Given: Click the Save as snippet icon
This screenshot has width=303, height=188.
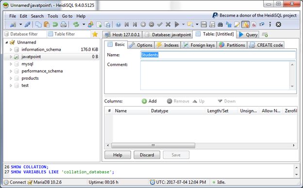Looking at the screenshot, I should click(212, 25).
